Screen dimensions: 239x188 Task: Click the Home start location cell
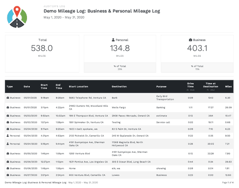click(x=72, y=168)
